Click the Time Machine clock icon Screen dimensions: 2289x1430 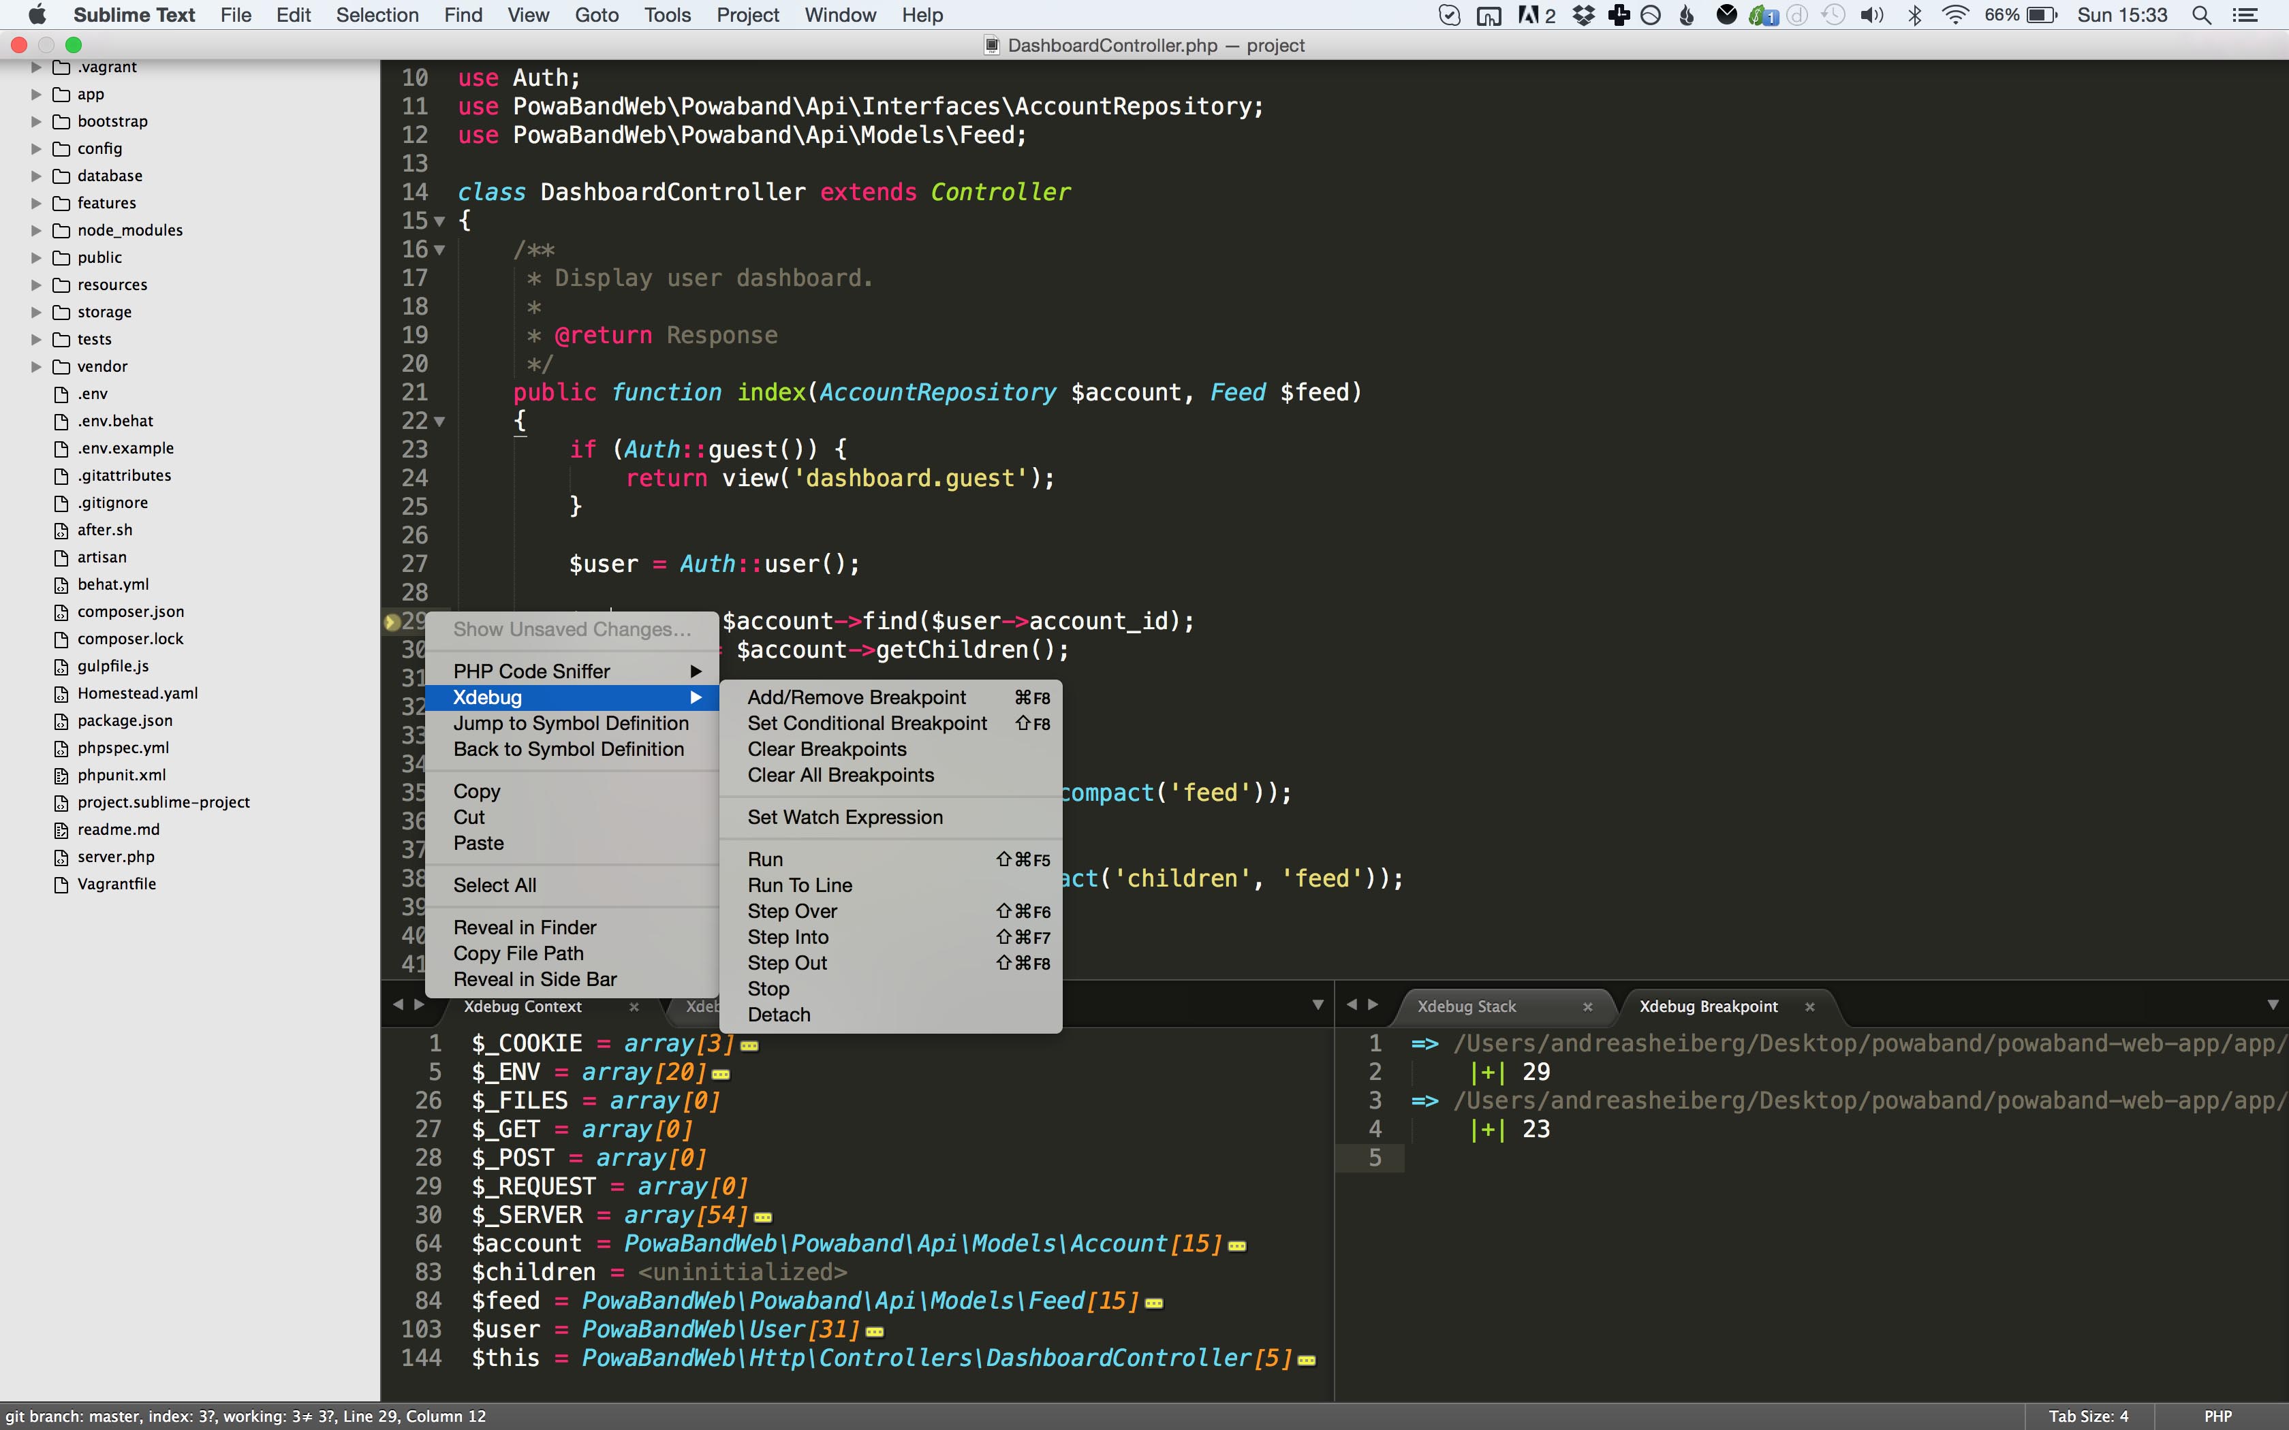coord(1833,15)
